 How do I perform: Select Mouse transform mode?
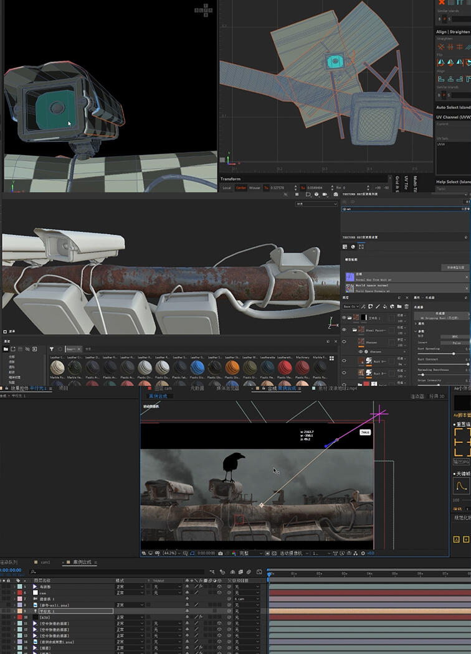click(255, 188)
